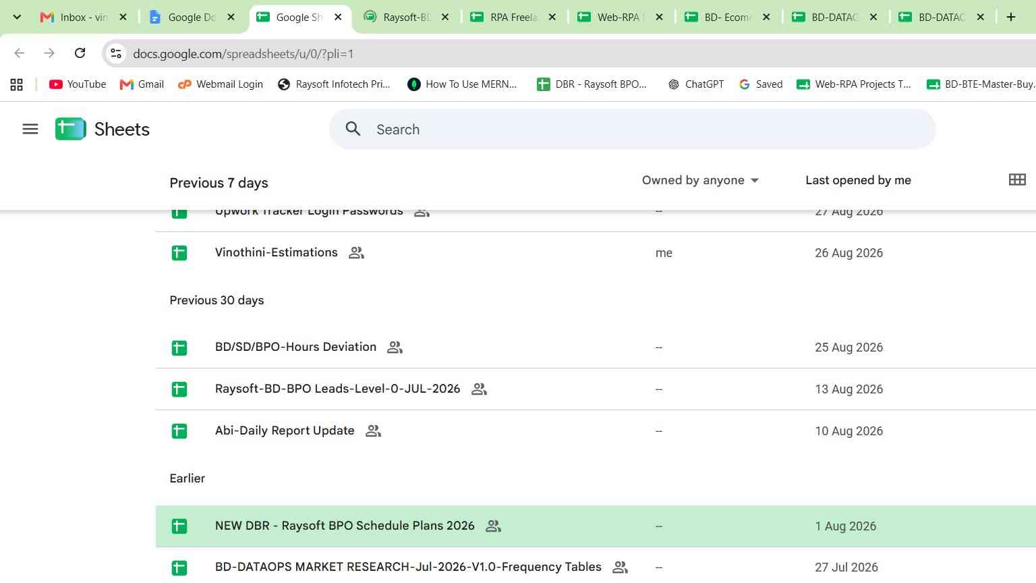Viewport: 1036px width, 583px height.
Task: Switch to grid view icon
Action: 1017,179
